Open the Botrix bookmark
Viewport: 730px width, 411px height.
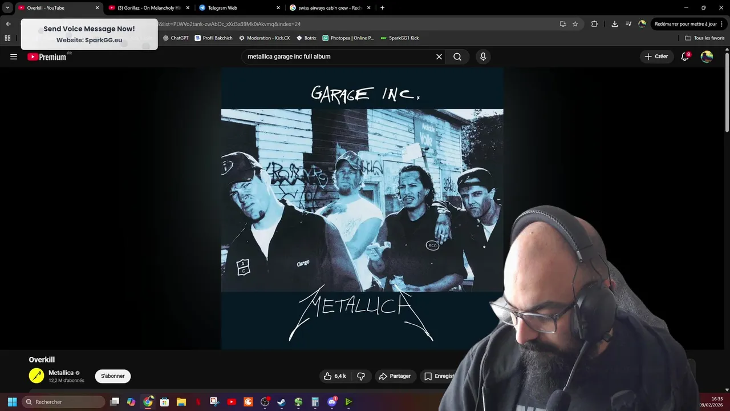[x=307, y=38]
